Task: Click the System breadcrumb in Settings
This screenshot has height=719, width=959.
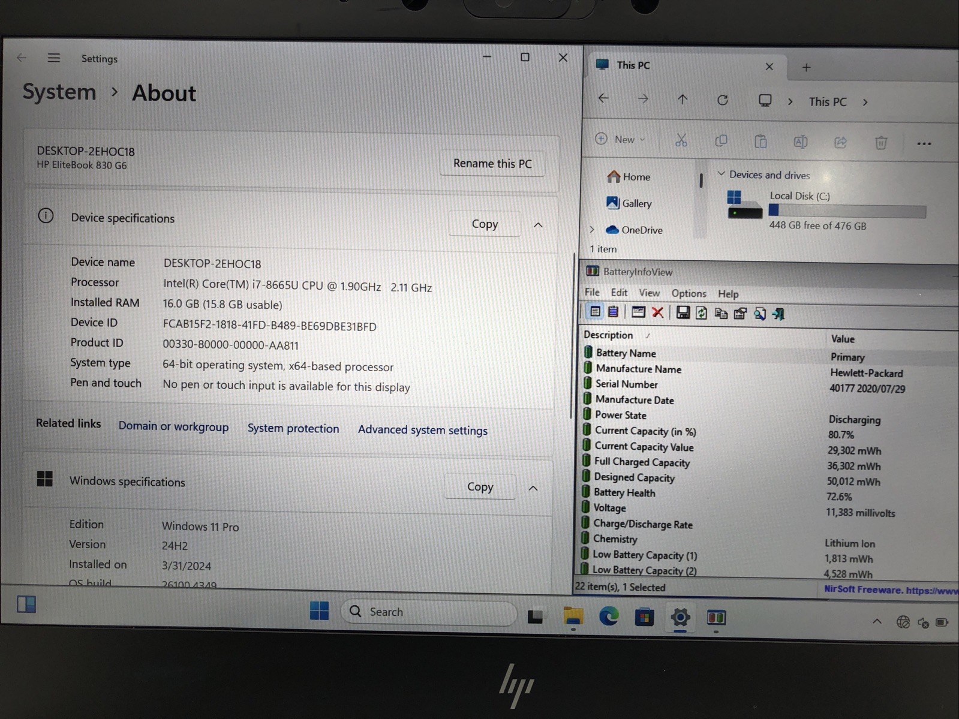Action: click(59, 92)
